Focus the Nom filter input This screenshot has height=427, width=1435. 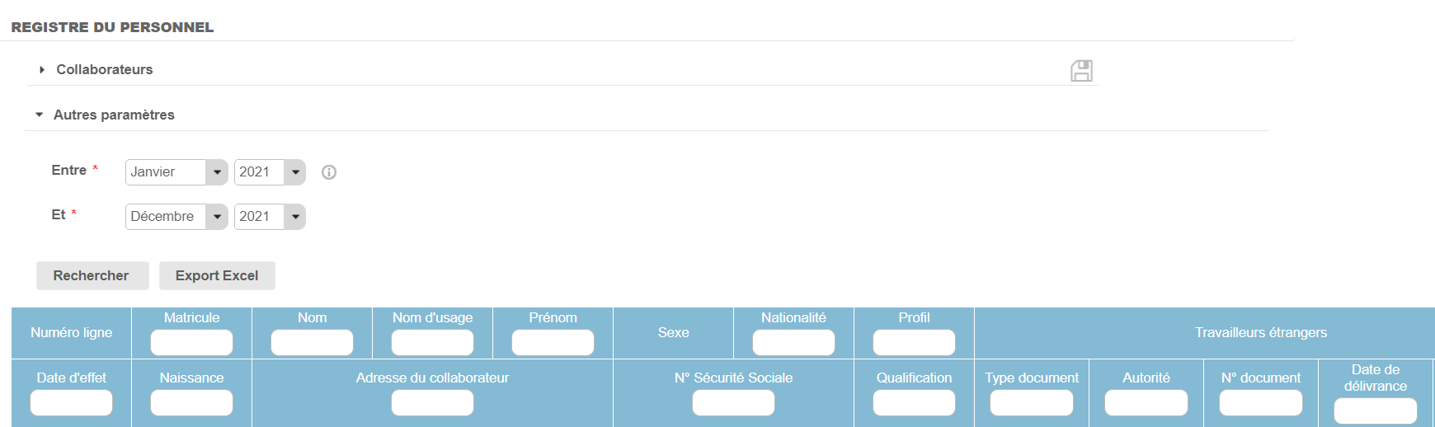click(312, 342)
